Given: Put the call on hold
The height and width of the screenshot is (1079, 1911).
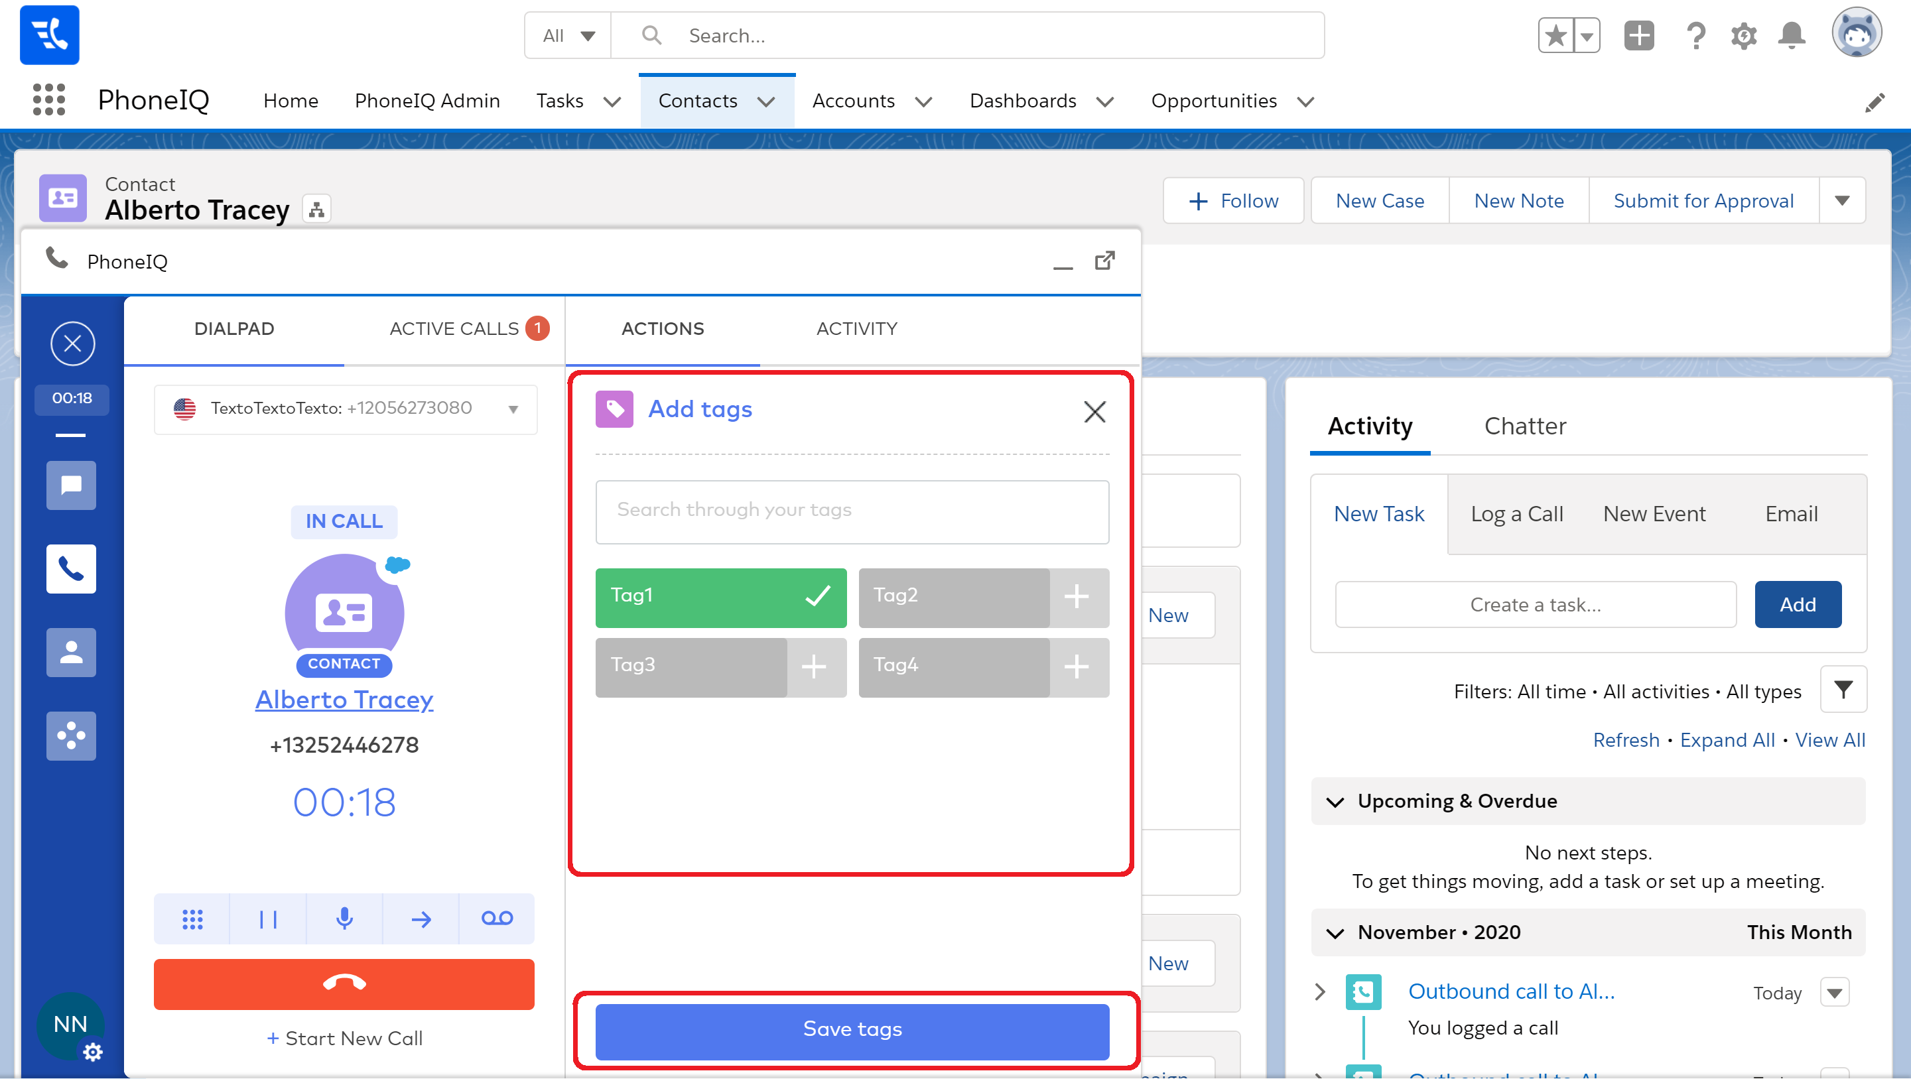Looking at the screenshot, I should click(x=268, y=919).
